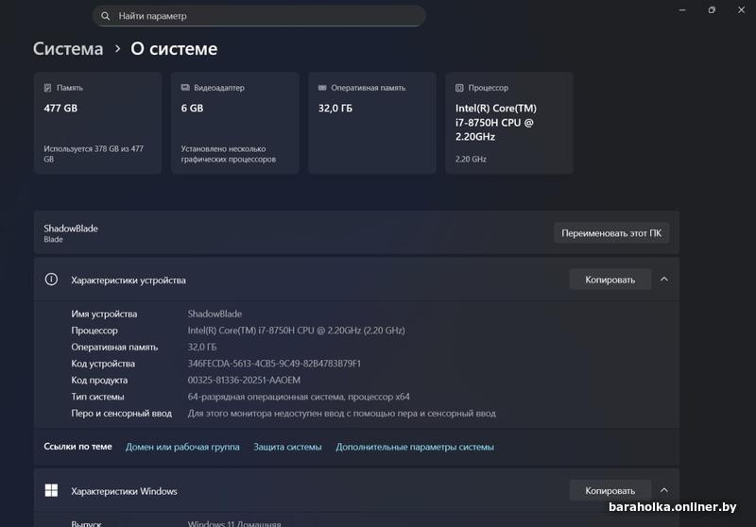Select product ID '00325-81336-20251-AAOEM'
Image resolution: width=756 pixels, height=527 pixels.
click(244, 380)
